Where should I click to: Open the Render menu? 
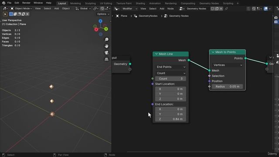[x=26, y=3]
